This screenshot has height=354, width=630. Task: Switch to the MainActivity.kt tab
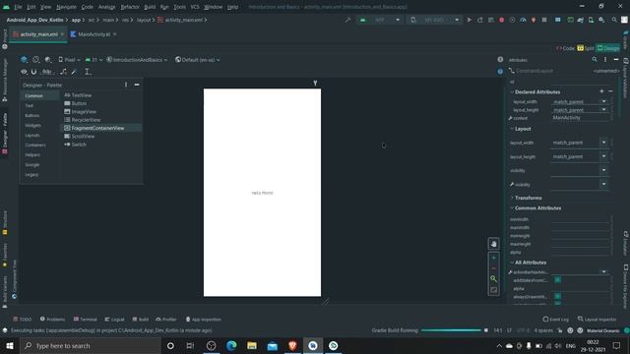94,34
